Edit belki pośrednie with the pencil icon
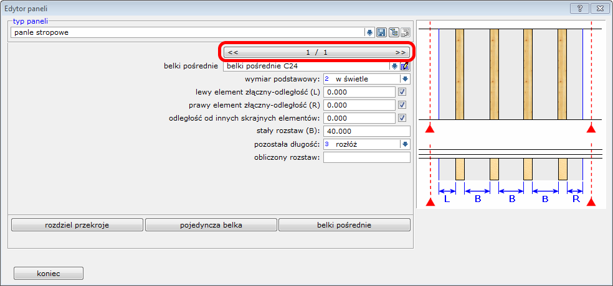613x286 pixels. (405, 67)
